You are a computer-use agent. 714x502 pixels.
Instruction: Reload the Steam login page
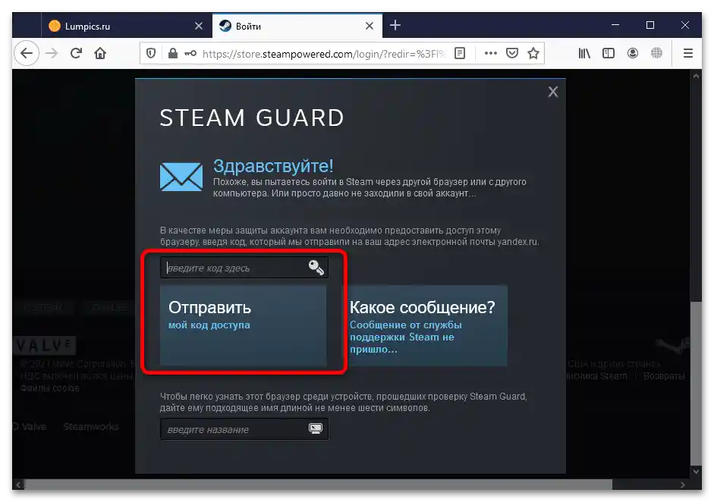(x=76, y=53)
